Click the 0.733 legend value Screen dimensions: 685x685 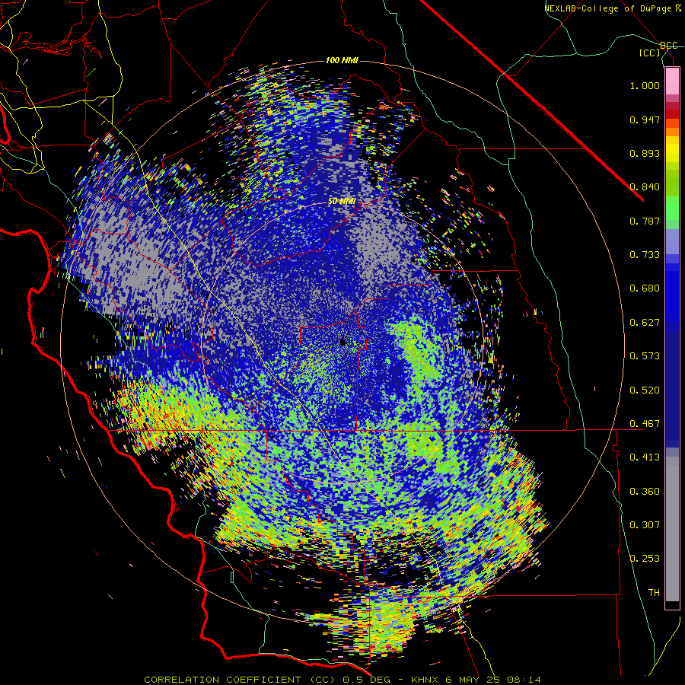click(x=645, y=255)
